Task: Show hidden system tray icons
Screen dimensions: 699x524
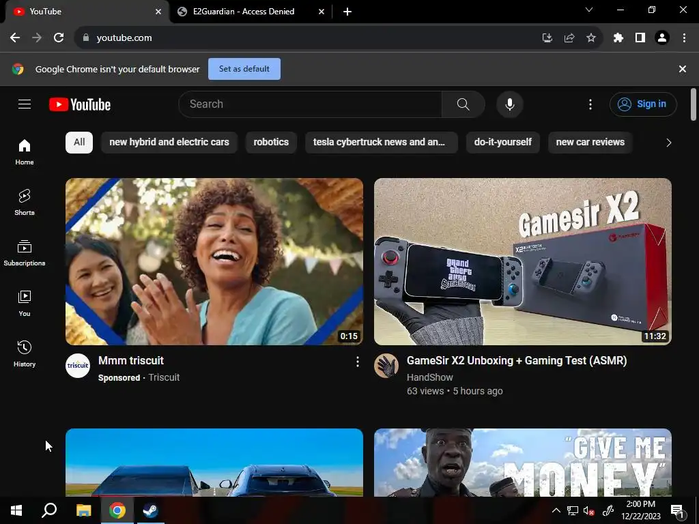Action: (x=556, y=510)
